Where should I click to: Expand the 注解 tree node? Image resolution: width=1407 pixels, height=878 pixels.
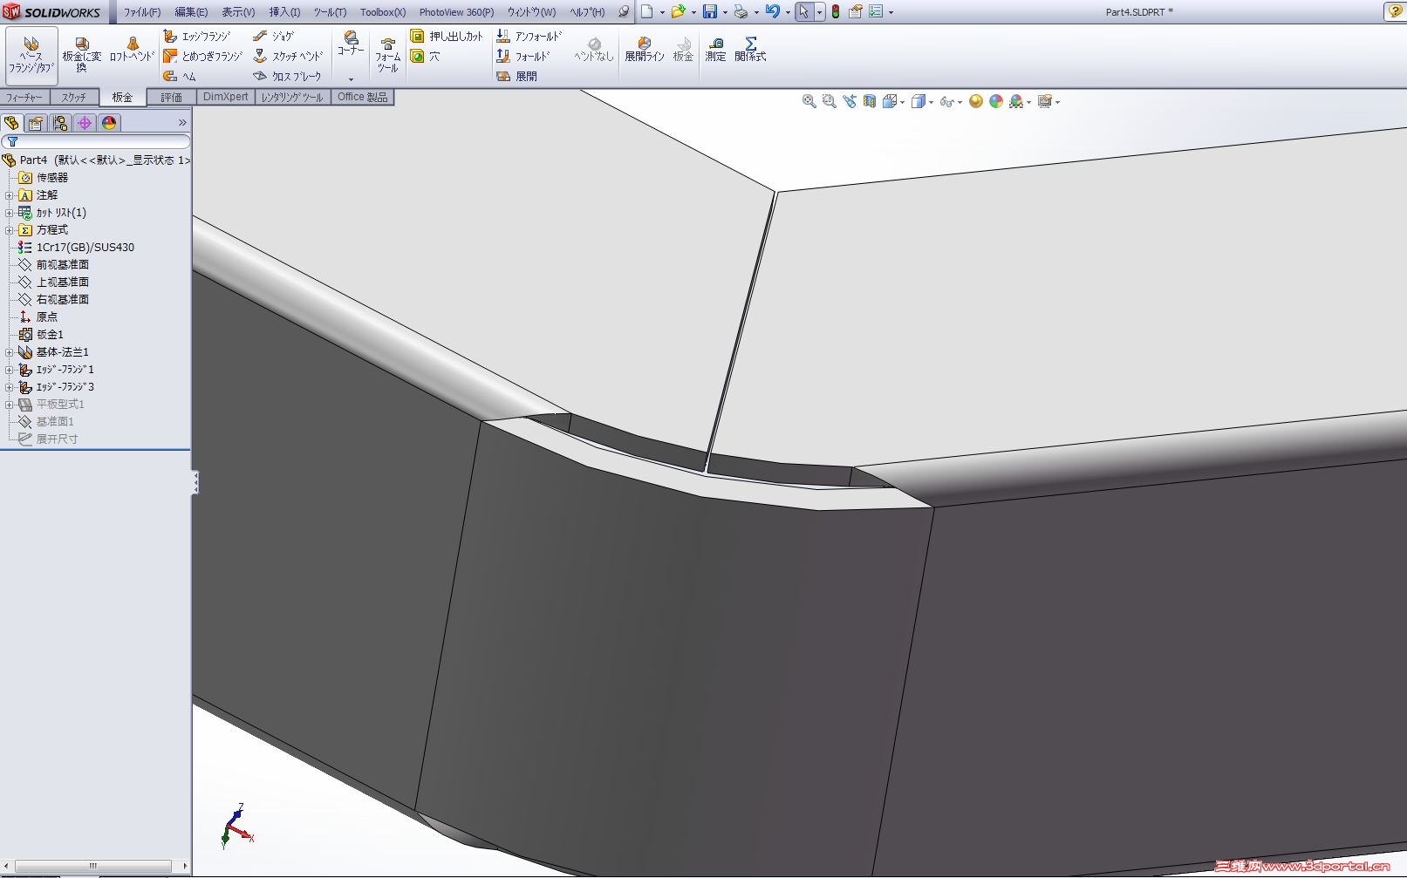click(10, 195)
